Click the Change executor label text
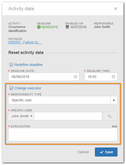The image size is (126, 165). click(28, 88)
